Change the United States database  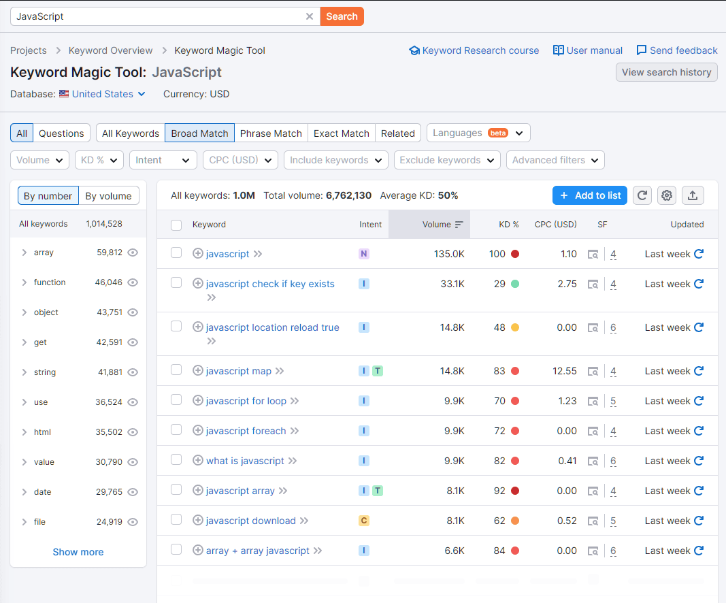(x=103, y=94)
